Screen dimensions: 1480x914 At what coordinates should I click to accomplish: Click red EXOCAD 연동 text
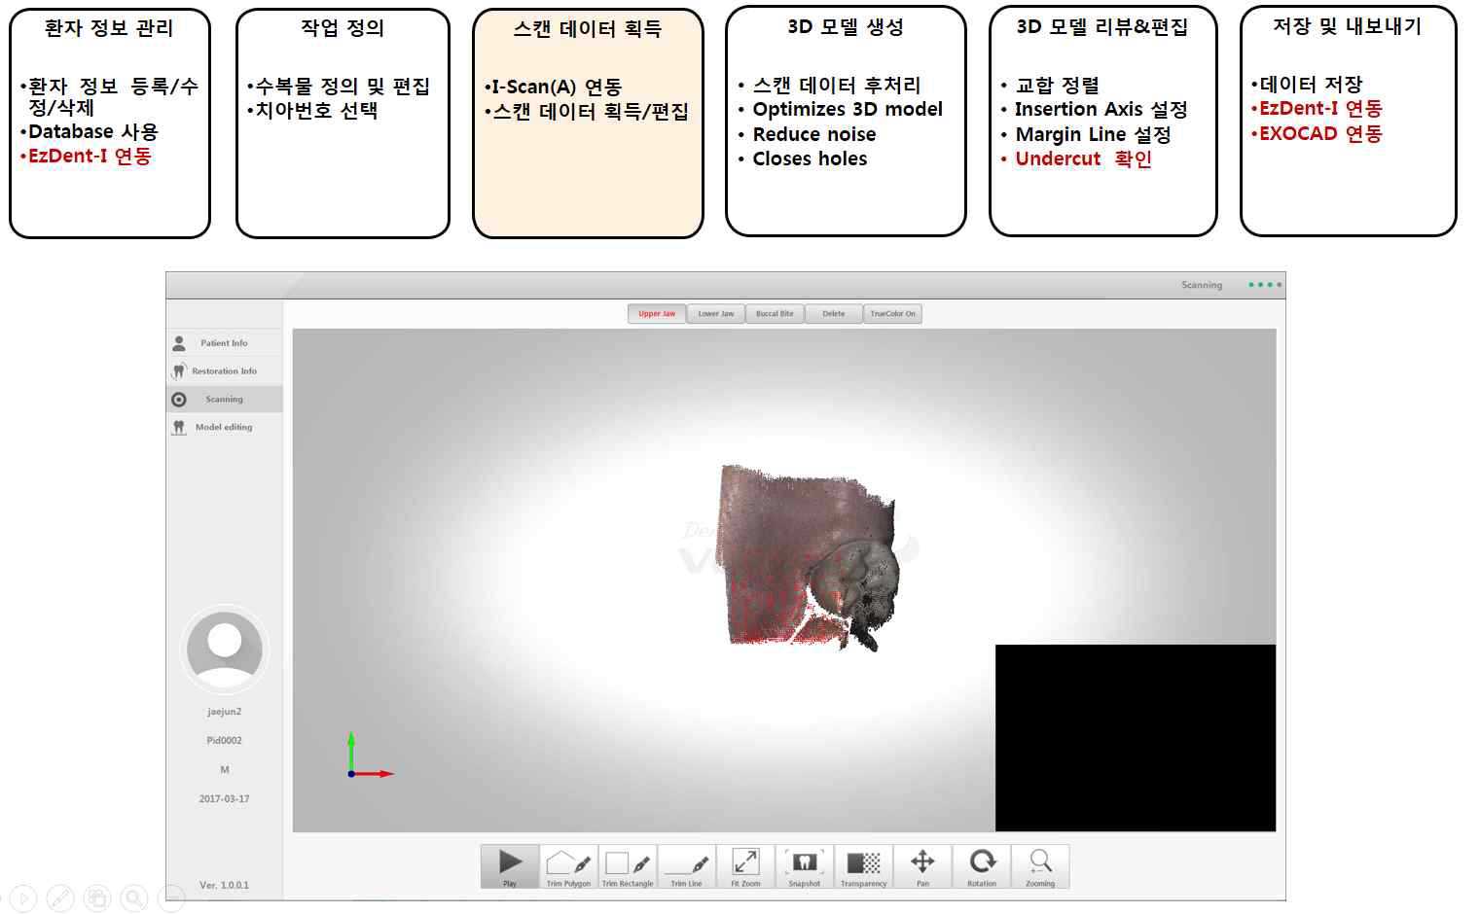(1320, 133)
